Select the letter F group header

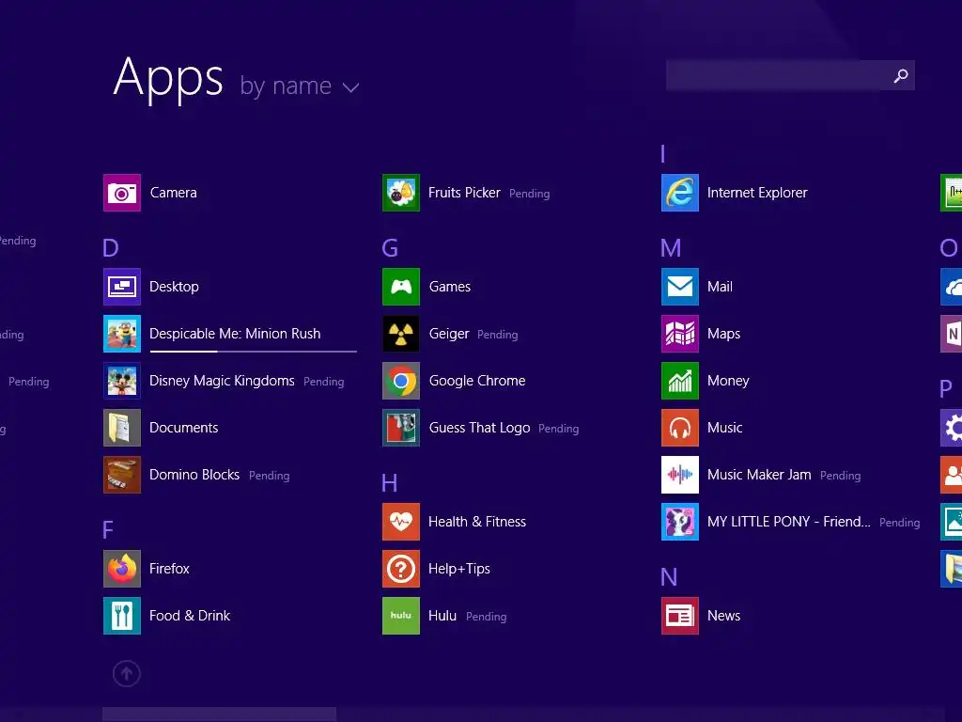coord(108,530)
